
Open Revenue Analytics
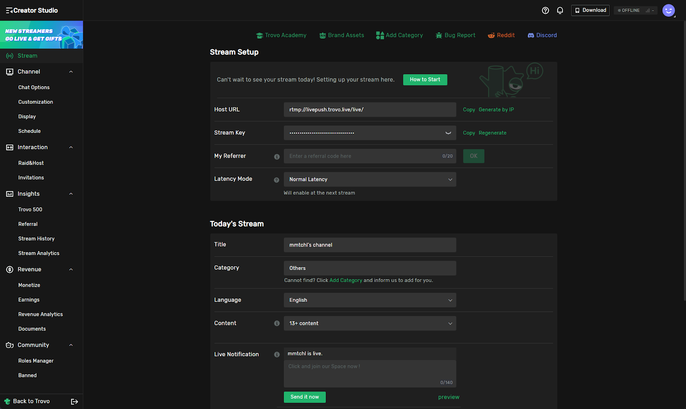(40, 314)
